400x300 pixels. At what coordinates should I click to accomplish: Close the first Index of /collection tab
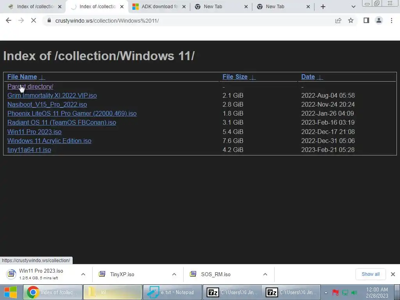click(60, 7)
